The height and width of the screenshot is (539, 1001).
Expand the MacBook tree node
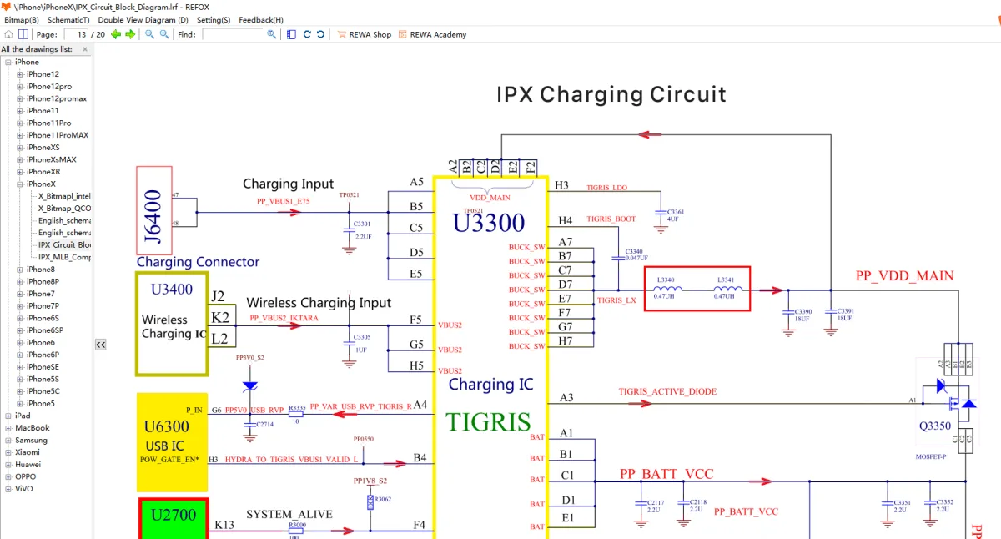coord(8,428)
